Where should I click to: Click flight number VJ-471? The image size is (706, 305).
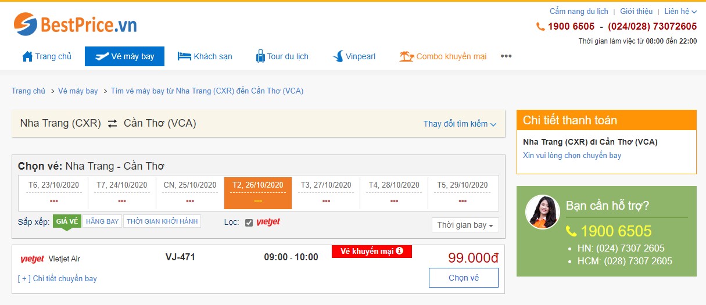click(x=180, y=257)
